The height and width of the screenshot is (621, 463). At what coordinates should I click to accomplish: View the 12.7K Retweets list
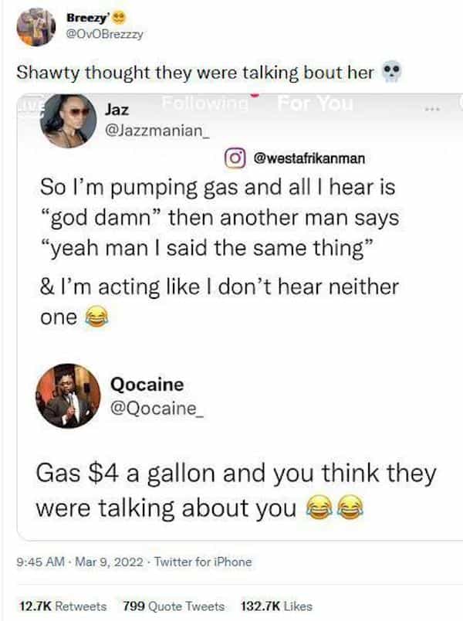63,606
